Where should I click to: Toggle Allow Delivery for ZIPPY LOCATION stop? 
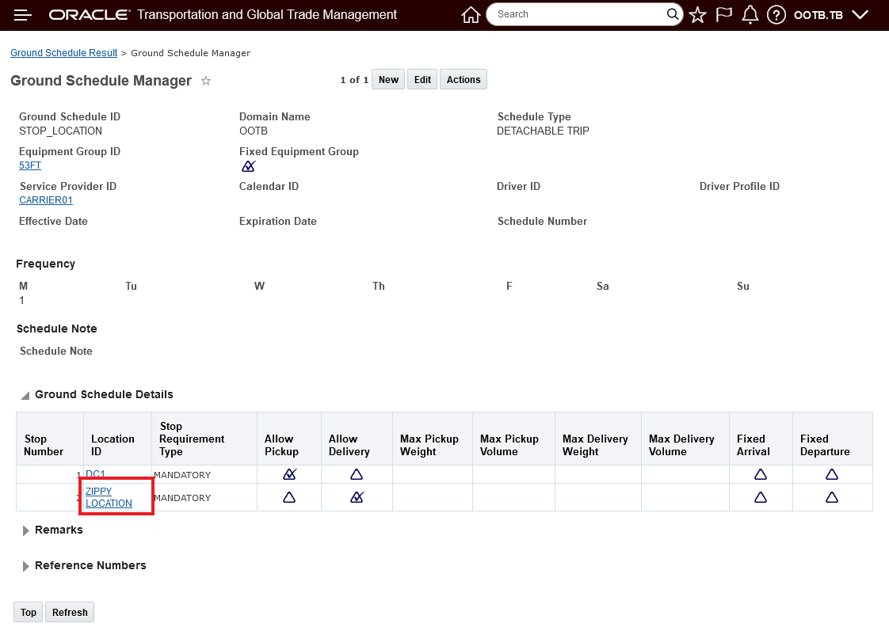coord(357,497)
